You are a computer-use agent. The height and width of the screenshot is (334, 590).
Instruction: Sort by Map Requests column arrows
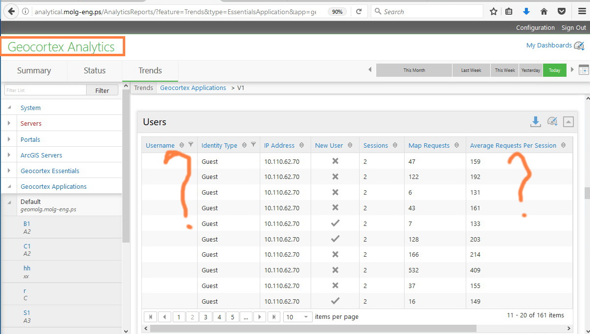pos(456,145)
